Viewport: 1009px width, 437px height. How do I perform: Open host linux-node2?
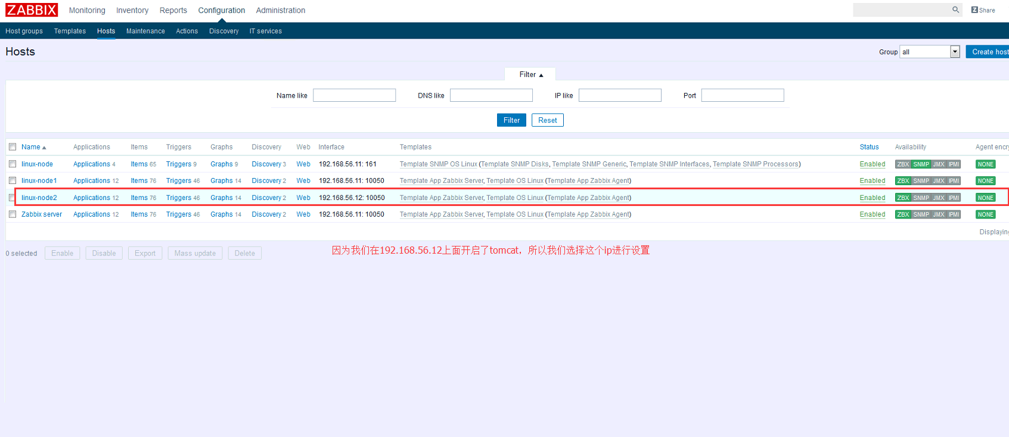[x=39, y=198]
